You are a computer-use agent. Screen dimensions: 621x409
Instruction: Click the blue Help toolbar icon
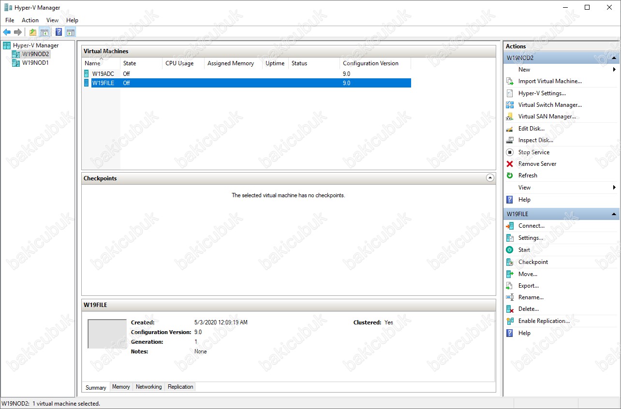59,32
